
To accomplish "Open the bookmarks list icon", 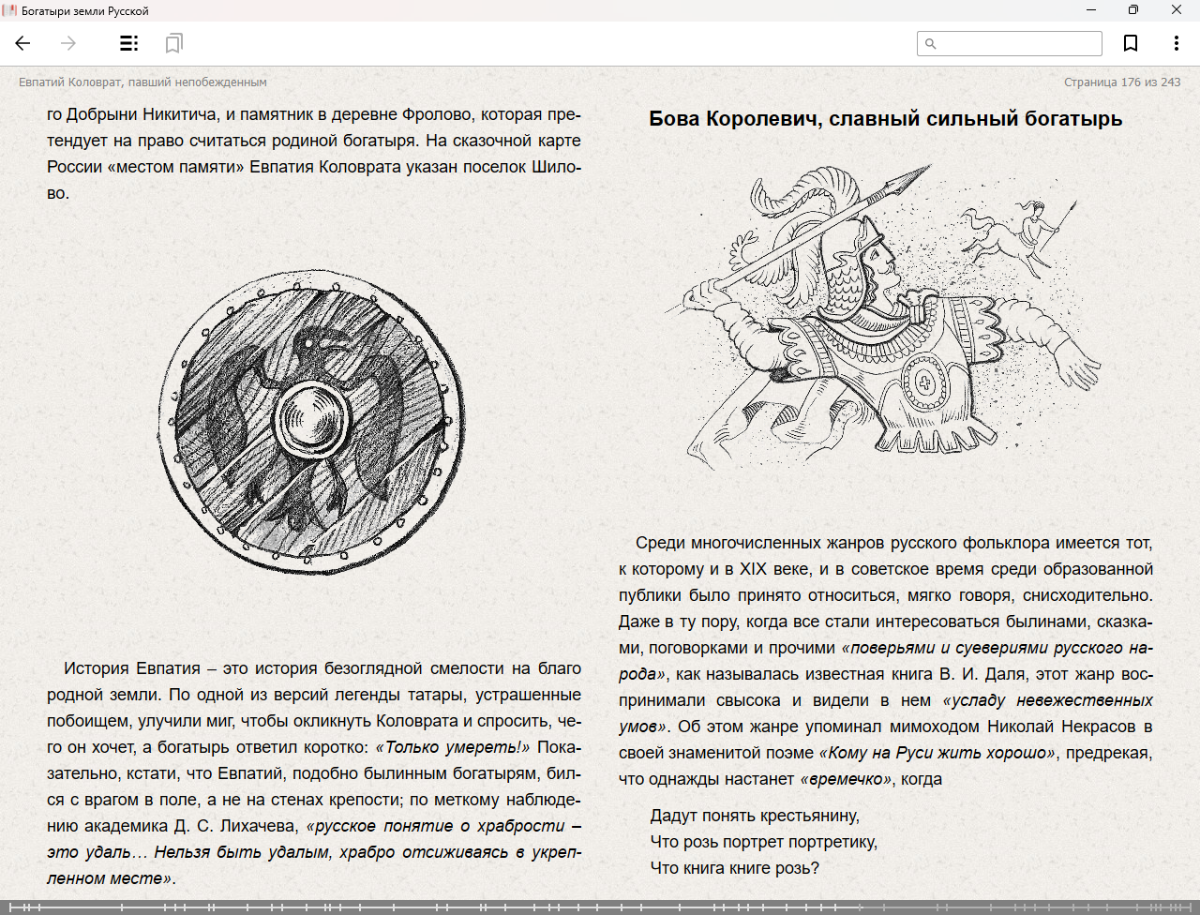I will coord(173,43).
